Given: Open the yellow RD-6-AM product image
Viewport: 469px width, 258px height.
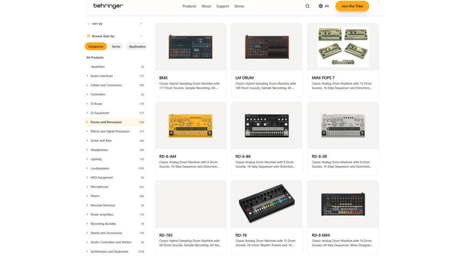Looking at the screenshot, I should point(191,126).
